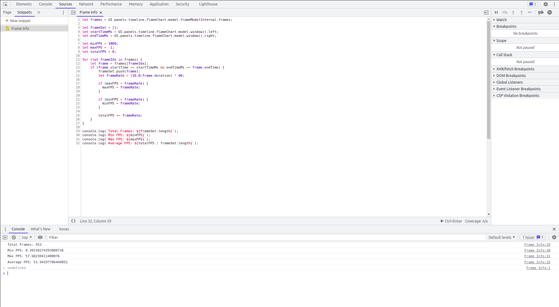559x307 pixels.
Task: Close the console drawer
Action: (554, 229)
